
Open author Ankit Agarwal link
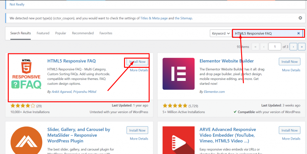(62, 92)
